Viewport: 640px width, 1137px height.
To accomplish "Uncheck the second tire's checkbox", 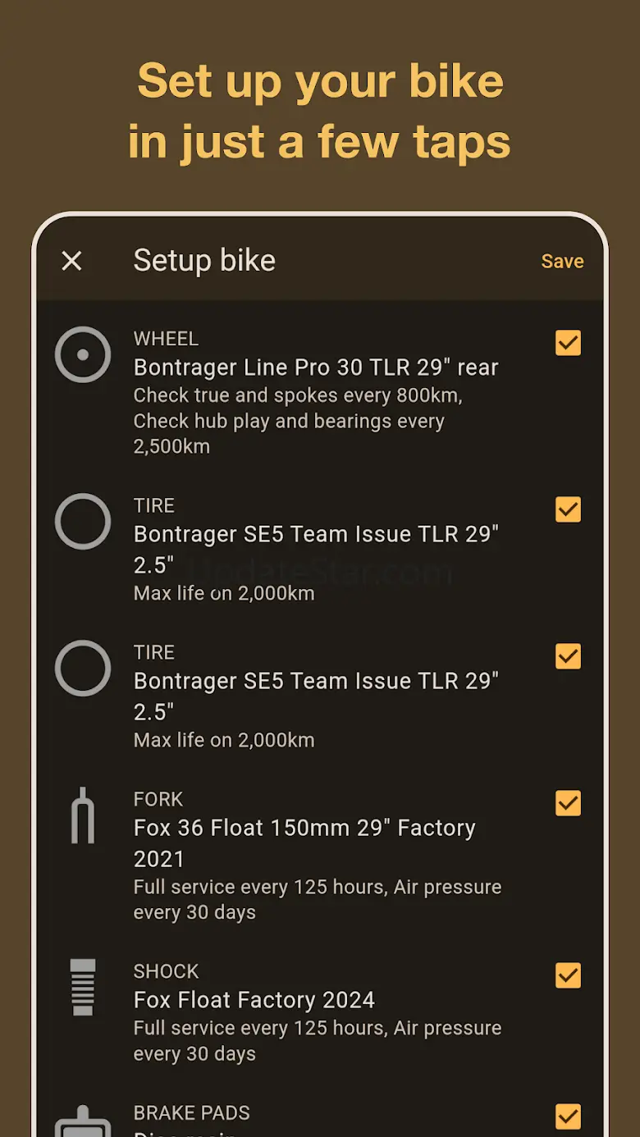I will point(568,656).
